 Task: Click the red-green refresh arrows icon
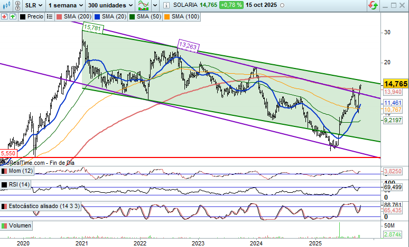pos(373,5)
